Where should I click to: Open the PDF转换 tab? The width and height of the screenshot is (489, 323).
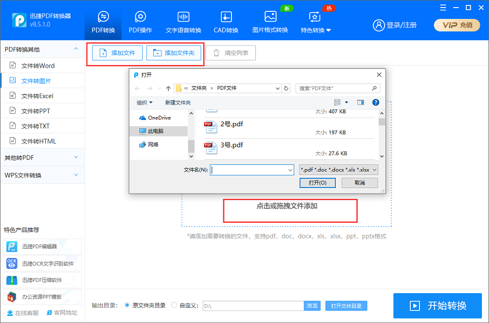(x=103, y=22)
